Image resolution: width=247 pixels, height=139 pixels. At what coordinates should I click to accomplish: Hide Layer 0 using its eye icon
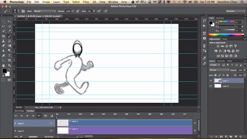[x=211, y=86]
